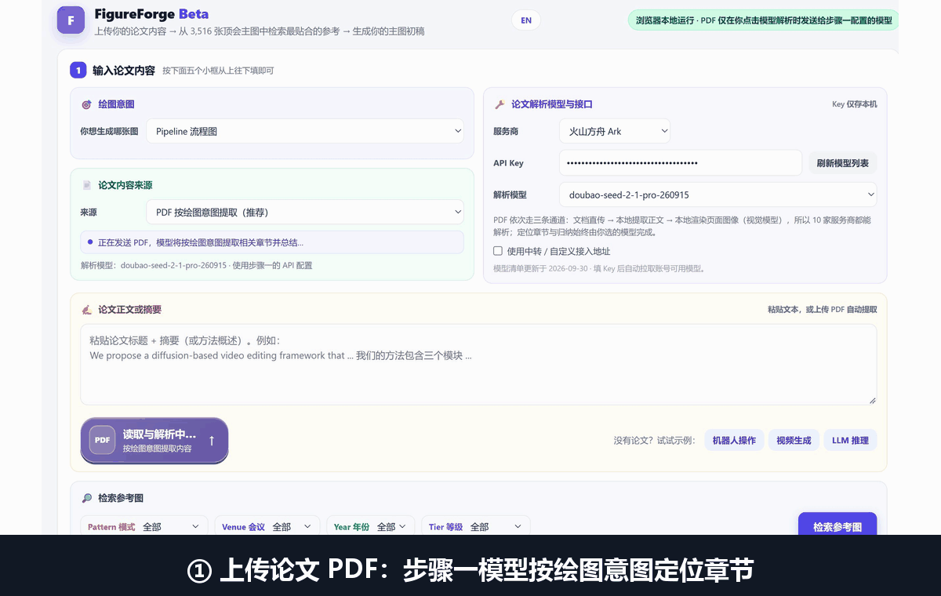
Task: Click into the 论文正文或摘要 text area
Action: (478, 365)
